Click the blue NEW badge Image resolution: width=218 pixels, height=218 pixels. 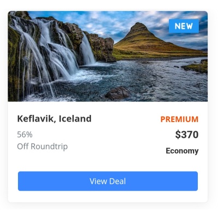coord(184,26)
